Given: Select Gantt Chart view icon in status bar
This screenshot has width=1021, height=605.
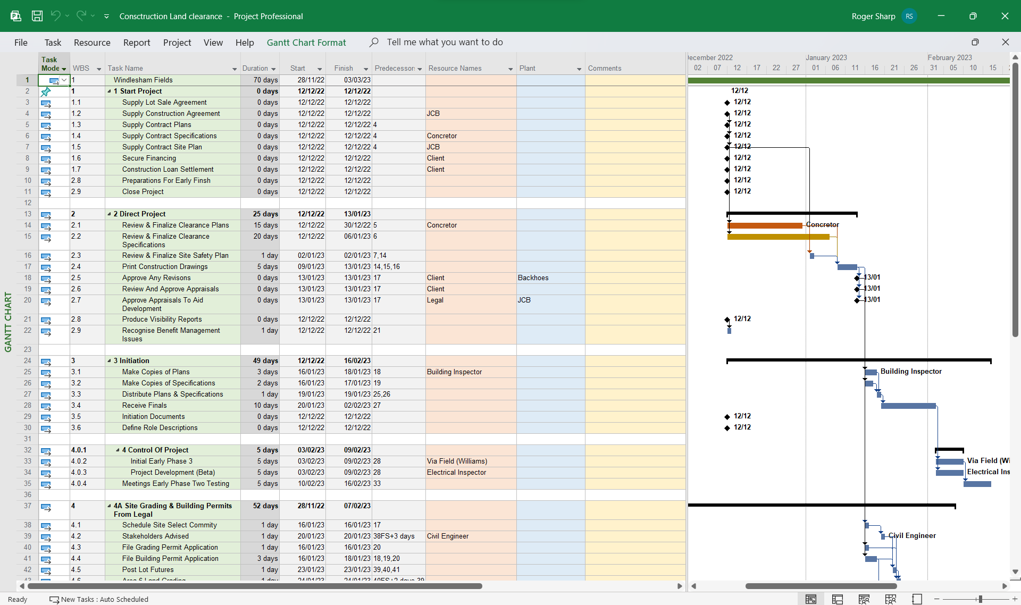Looking at the screenshot, I should [x=811, y=599].
